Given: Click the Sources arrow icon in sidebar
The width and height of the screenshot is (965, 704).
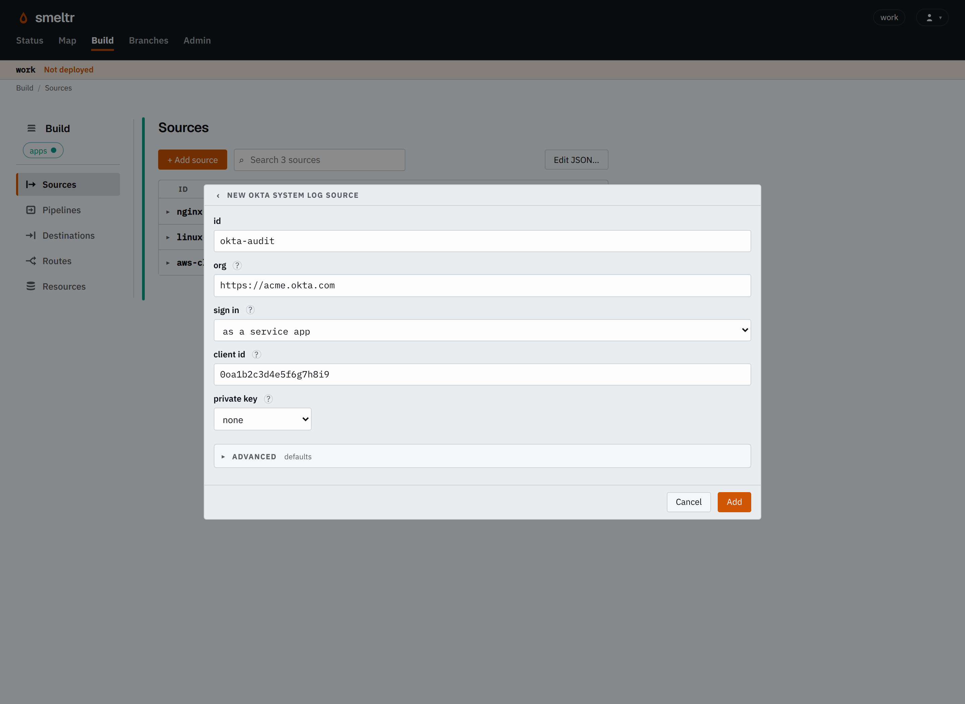Looking at the screenshot, I should tap(31, 184).
